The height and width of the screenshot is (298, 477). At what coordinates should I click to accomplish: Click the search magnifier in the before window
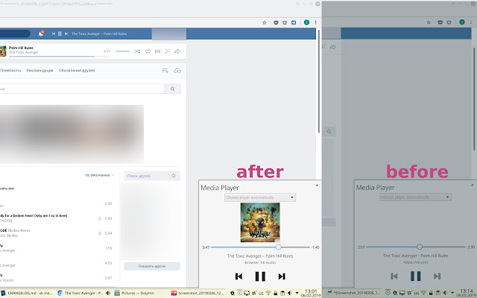[329, 132]
